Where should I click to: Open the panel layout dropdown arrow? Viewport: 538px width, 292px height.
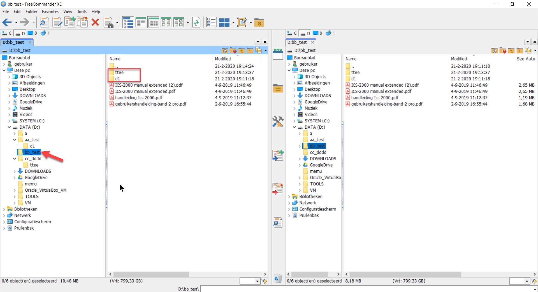(x=233, y=23)
